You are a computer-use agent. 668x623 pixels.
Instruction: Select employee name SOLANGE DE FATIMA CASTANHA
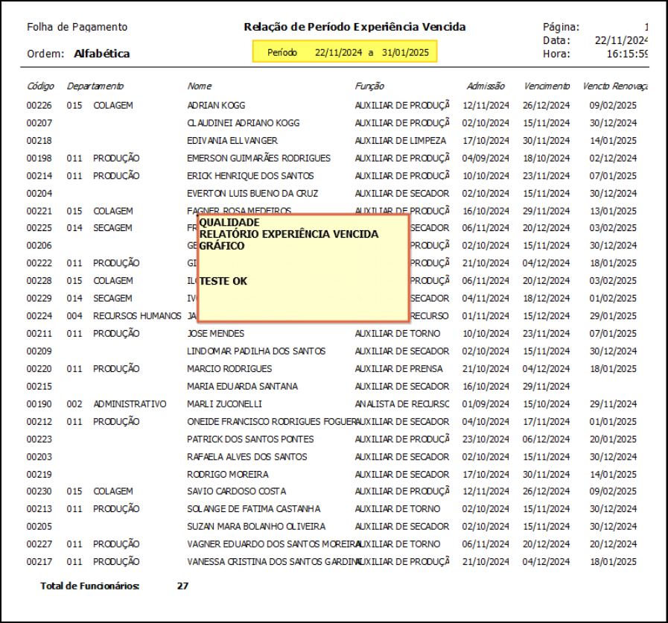click(x=253, y=509)
